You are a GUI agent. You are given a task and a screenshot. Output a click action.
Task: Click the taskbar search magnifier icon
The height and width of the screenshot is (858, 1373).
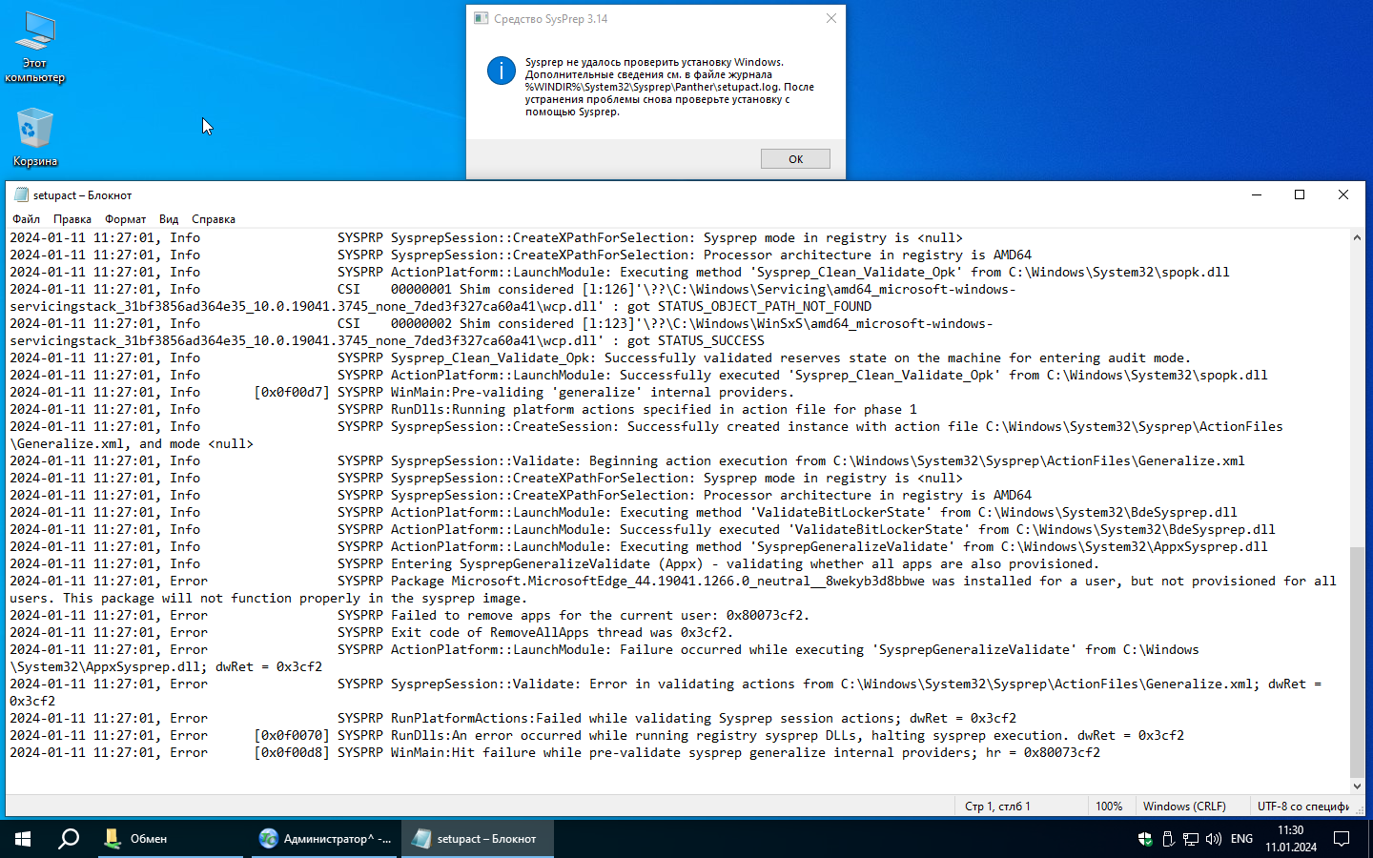(69, 839)
